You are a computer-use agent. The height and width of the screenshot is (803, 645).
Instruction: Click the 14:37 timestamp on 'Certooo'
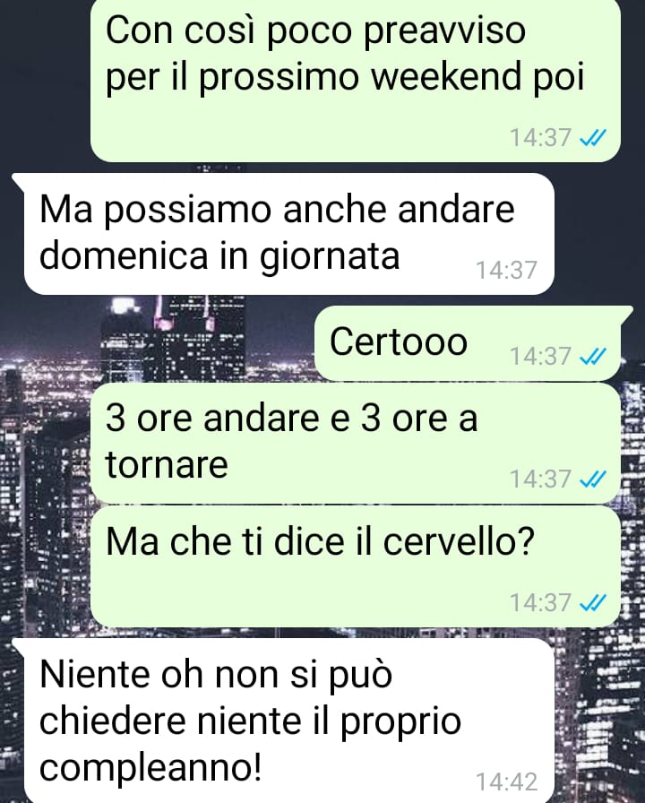(540, 357)
